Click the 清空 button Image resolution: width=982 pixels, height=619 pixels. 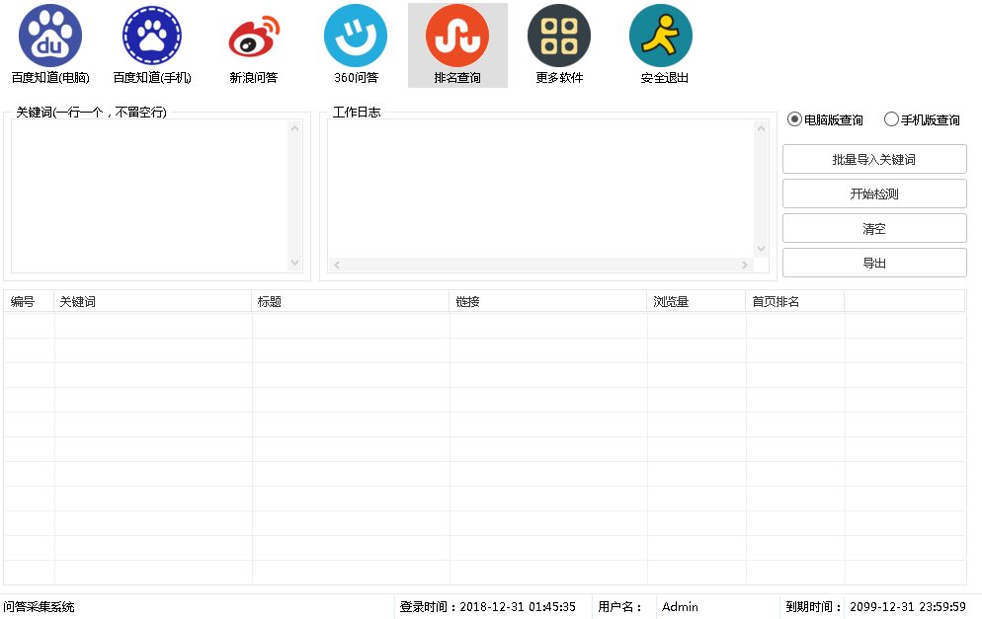point(874,228)
